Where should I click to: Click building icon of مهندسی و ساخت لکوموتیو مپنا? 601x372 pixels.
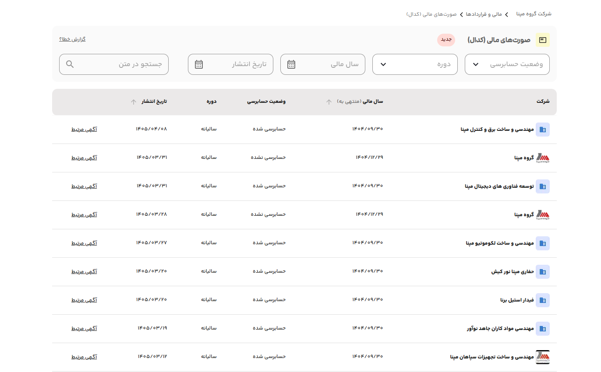tap(543, 243)
